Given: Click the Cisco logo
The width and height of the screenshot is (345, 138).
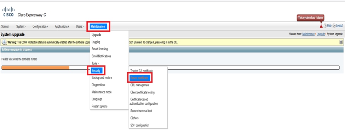Looking at the screenshot, I should tap(8, 12).
